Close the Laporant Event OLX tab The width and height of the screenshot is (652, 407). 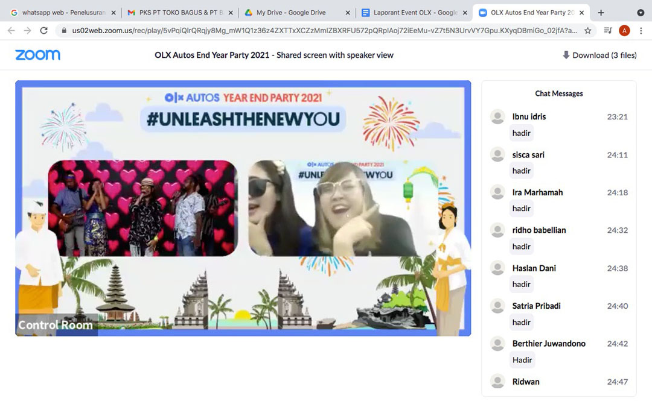tap(465, 13)
